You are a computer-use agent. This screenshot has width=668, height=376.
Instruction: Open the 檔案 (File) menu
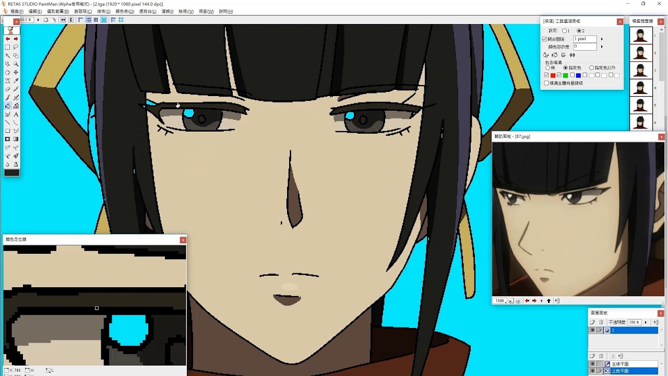(16, 11)
